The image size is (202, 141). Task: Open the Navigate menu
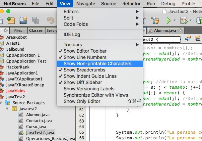pyautogui.click(x=86, y=4)
